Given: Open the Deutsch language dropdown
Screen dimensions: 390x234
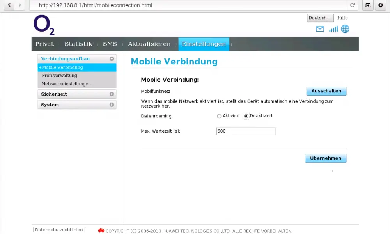Looking at the screenshot, I should tap(320, 18).
